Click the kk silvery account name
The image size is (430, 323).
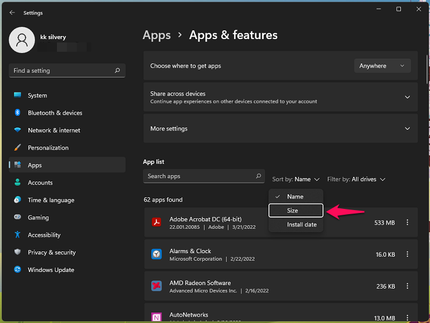click(53, 37)
